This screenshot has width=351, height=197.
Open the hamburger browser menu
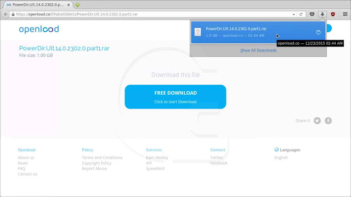click(345, 14)
